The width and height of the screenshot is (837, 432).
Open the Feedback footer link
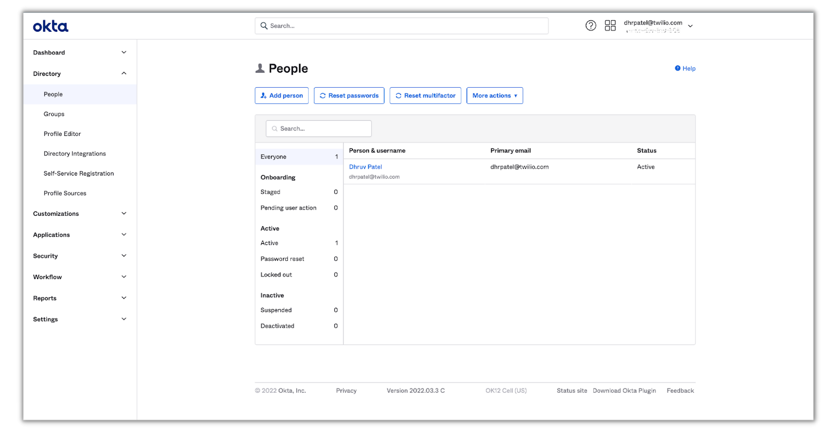point(680,391)
